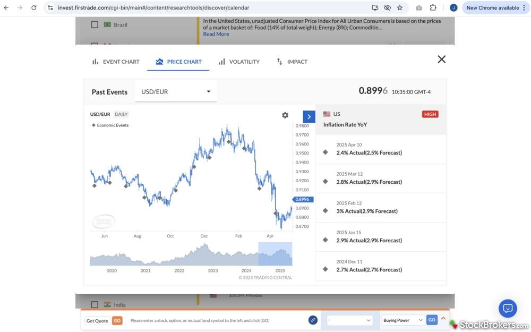Bookmark this page with the star icon

pyautogui.click(x=400, y=8)
